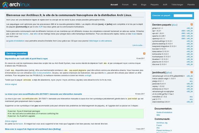Click the i686 link for openmp 4.0.1-1

point(183,39)
